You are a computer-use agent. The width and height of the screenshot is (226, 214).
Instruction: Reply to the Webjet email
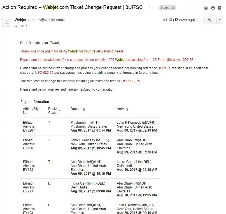[x=210, y=20]
